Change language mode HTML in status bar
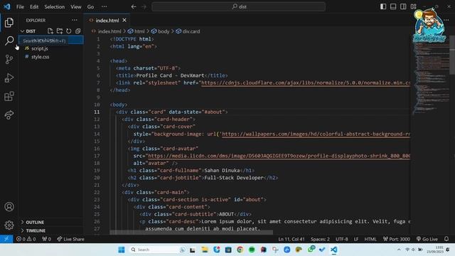This screenshot has height=256, width=455. (x=370, y=239)
